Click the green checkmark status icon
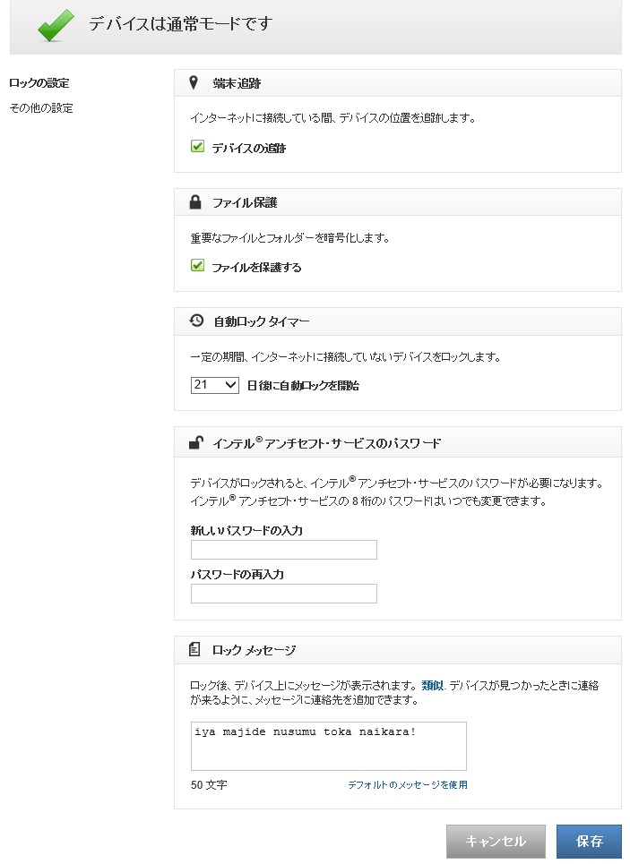630x864 pixels. coord(56,26)
